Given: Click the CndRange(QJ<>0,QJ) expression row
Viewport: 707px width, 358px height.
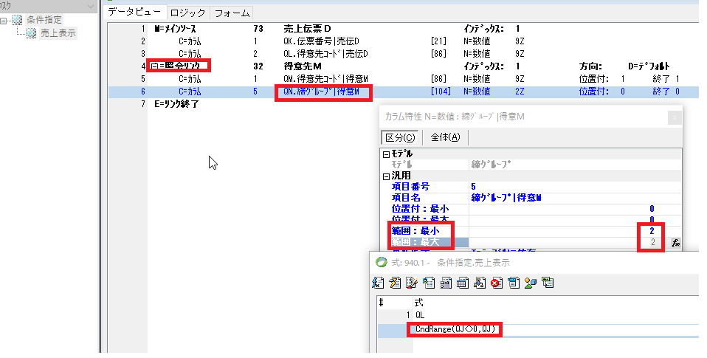Looking at the screenshot, I should (455, 329).
